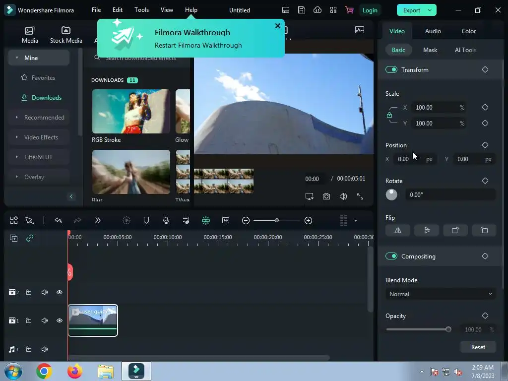Viewport: 508px width, 381px height.
Task: Hide video track 1 with eye icon
Action: point(60,320)
